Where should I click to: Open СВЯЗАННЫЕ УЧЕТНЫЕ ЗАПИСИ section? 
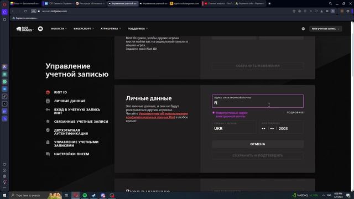[81, 122]
